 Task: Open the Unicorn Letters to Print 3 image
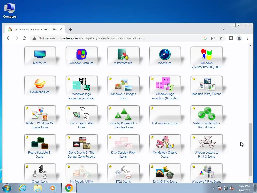(206, 142)
